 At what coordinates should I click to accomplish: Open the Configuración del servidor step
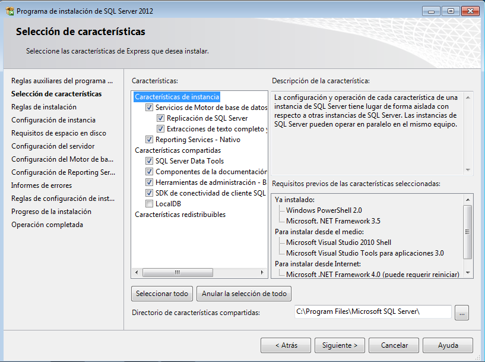(52, 146)
